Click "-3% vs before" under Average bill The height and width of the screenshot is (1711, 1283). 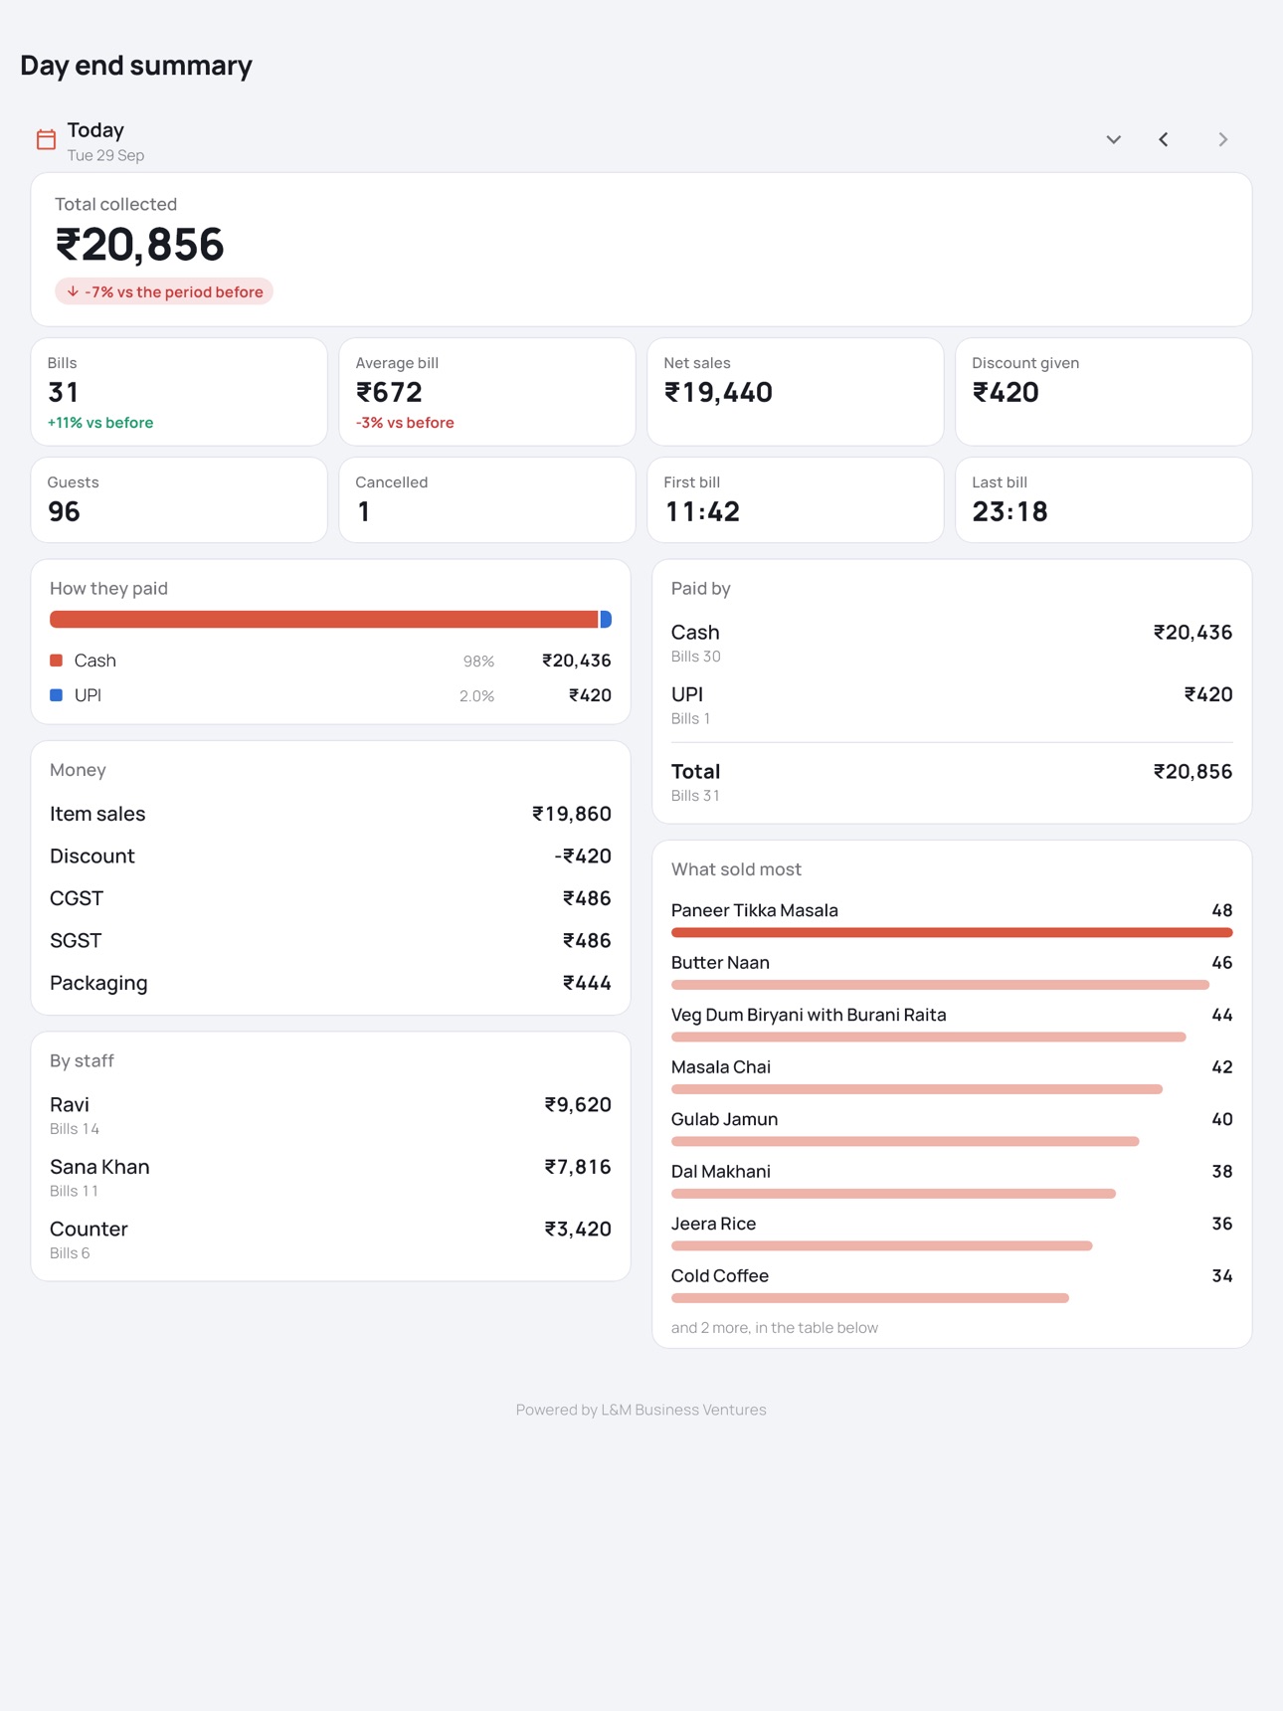(x=405, y=423)
